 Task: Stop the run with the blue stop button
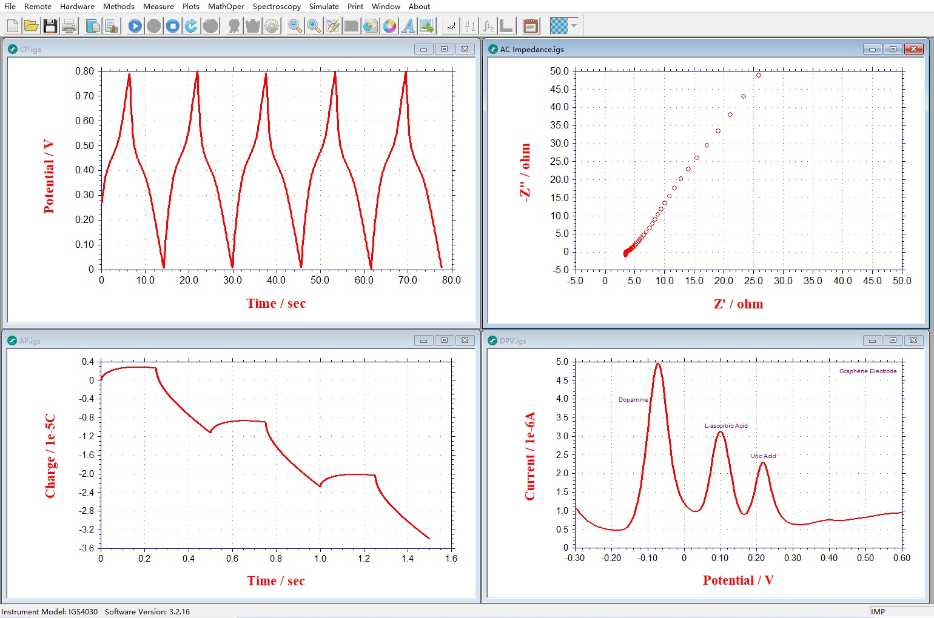pos(173,26)
